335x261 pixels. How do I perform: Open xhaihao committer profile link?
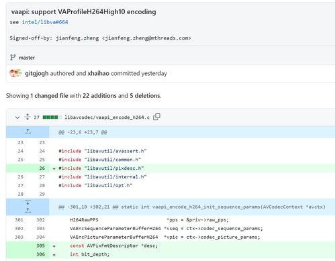98,73
